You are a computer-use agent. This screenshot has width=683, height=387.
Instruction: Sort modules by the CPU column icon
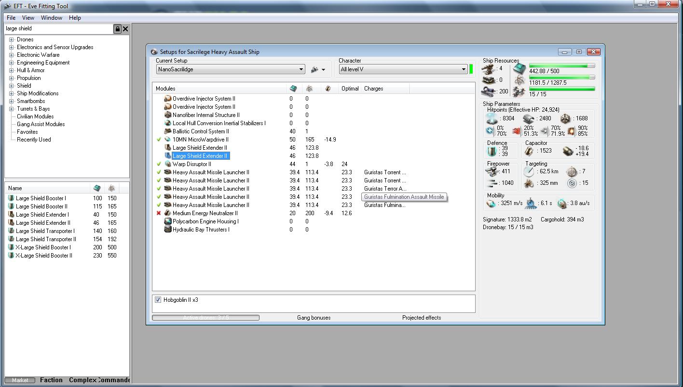point(293,89)
